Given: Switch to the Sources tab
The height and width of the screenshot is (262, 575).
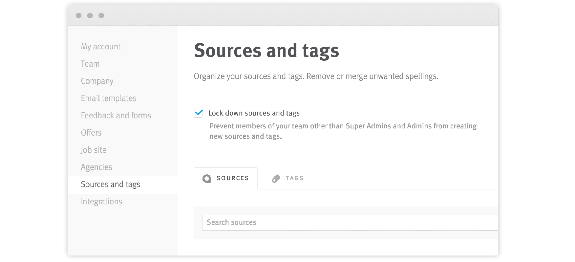Looking at the screenshot, I should 226,178.
